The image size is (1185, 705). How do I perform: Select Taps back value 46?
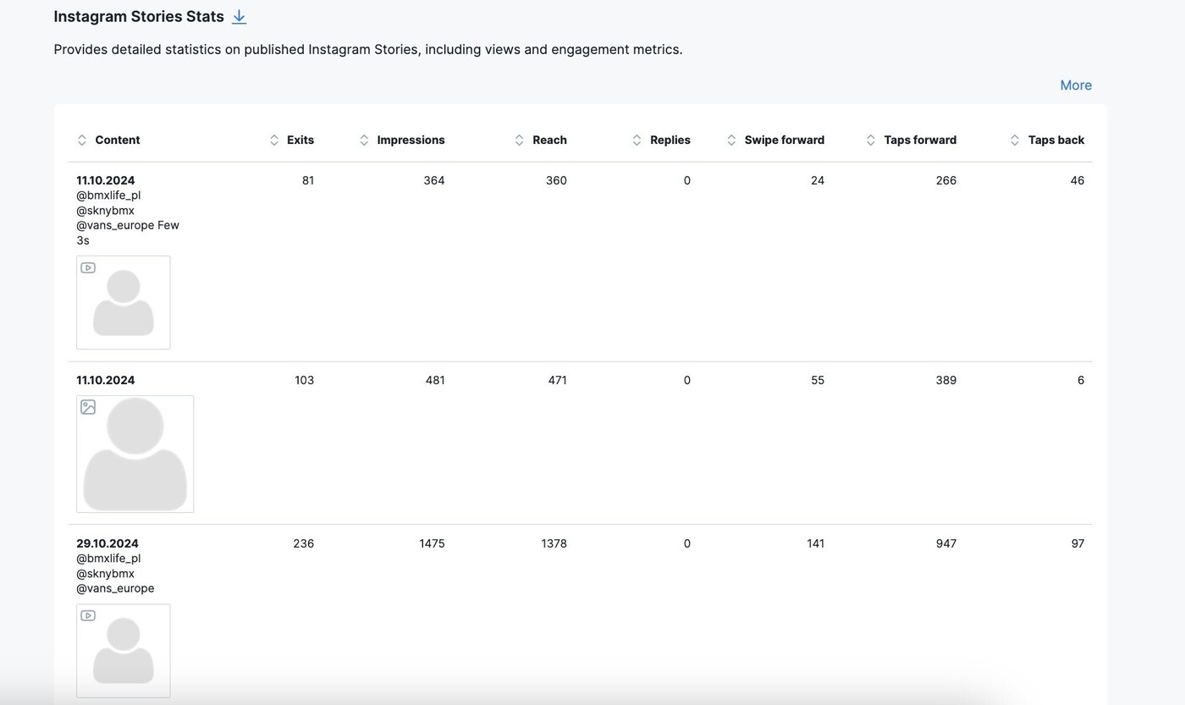pos(1078,180)
